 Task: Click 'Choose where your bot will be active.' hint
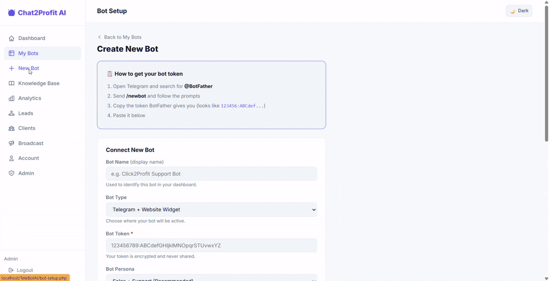click(x=145, y=221)
